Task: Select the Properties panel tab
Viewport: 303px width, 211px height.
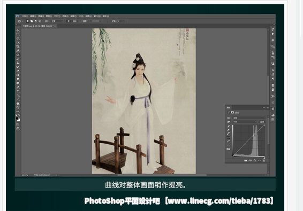Action: 229,107
